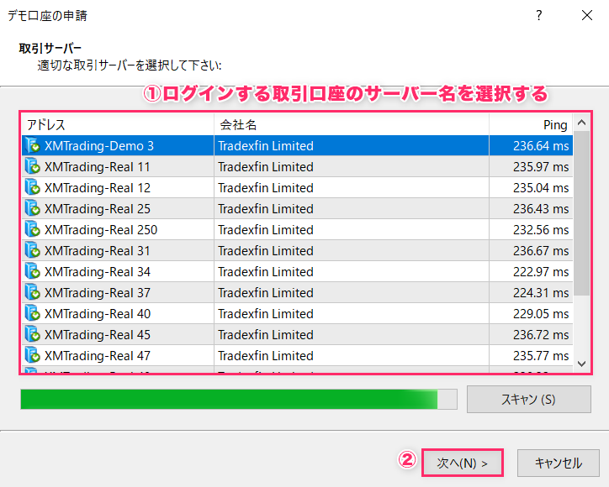Click Tradexfin Limited in XMTrading-Real 37 row
This screenshot has width=609, height=487.
pos(266,292)
